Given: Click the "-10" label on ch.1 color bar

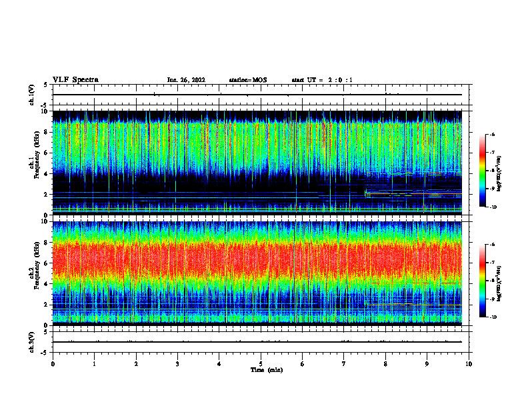Looking at the screenshot, I should tap(493, 207).
